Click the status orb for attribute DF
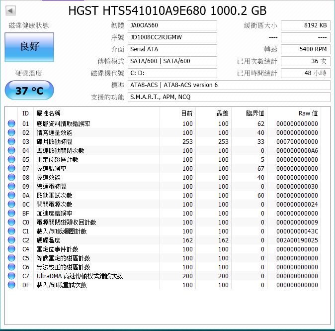Screen dimensions: 335x331 click(11, 285)
